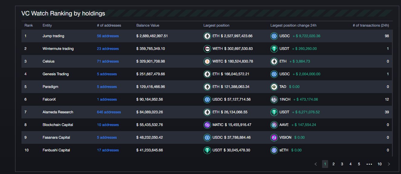
Task: Click the Rank column header
Action: click(29, 25)
